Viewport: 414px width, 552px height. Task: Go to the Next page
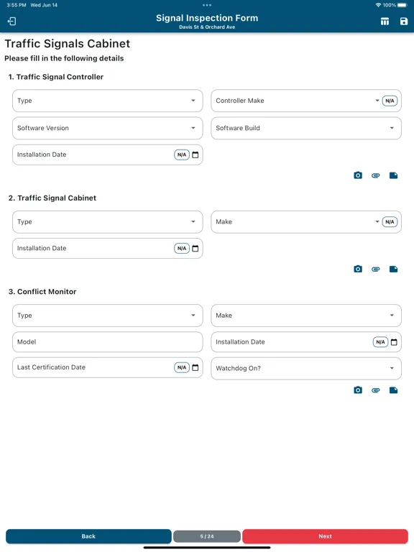[326, 536]
